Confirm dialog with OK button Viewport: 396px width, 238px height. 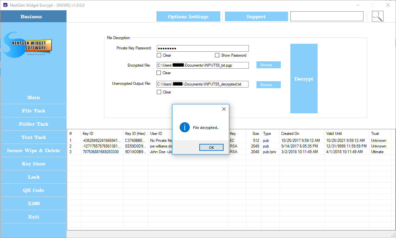211,148
